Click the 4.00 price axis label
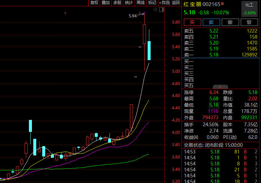Image resolution: width=261 pixels, height=183 pixels. click(176, 133)
